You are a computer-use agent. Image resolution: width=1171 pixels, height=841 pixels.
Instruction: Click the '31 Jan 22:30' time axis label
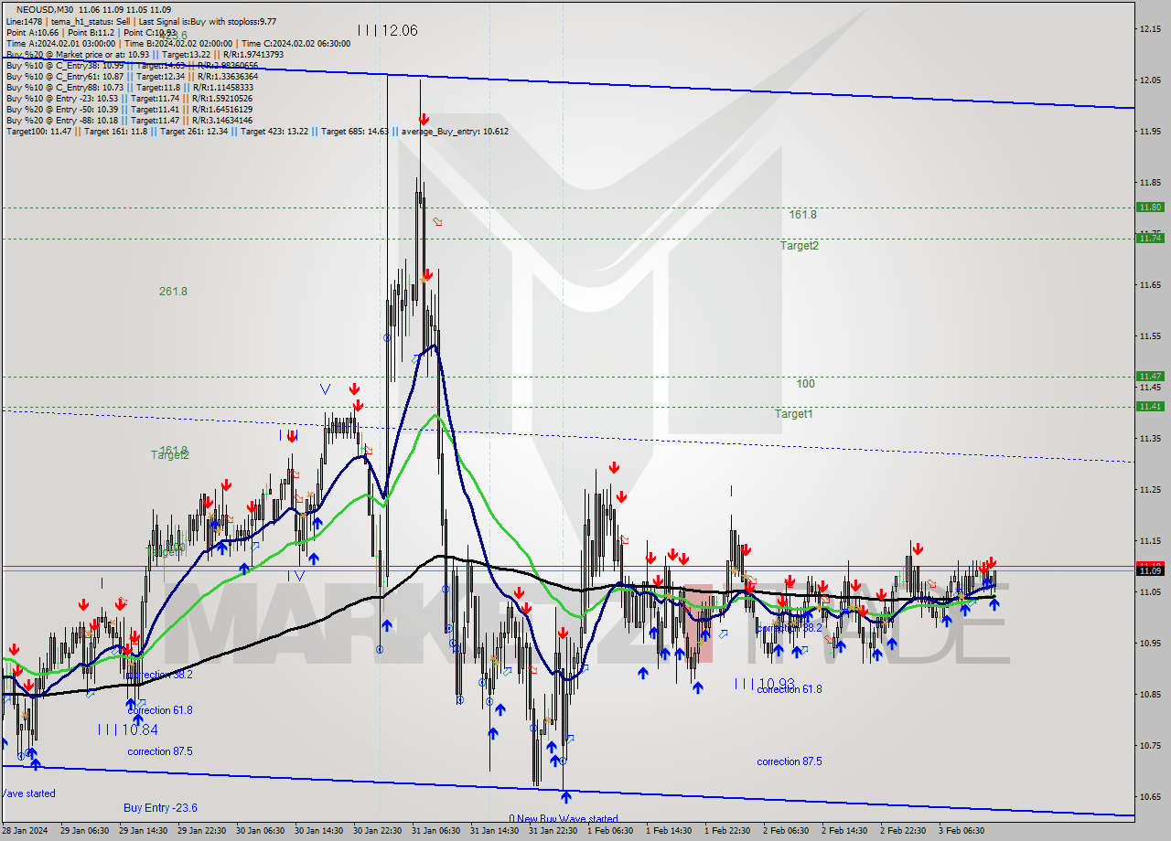(553, 831)
